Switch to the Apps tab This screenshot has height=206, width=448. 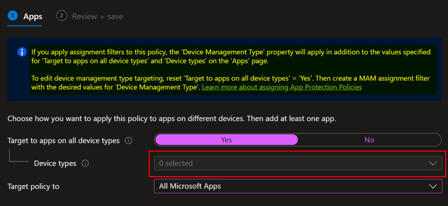(33, 17)
